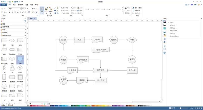Toggle underline formatting
This screenshot has height=110, width=203.
pyautogui.click(x=15, y=12)
